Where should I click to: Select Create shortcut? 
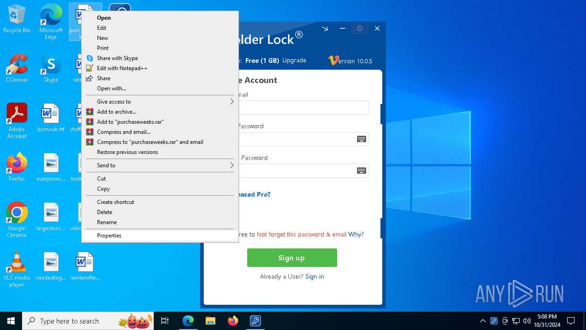pyautogui.click(x=160, y=202)
